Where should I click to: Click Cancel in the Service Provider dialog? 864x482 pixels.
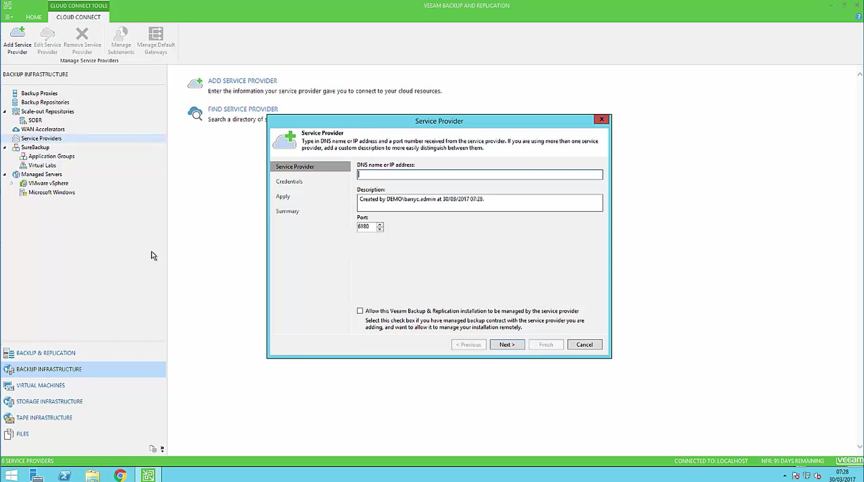tap(584, 345)
